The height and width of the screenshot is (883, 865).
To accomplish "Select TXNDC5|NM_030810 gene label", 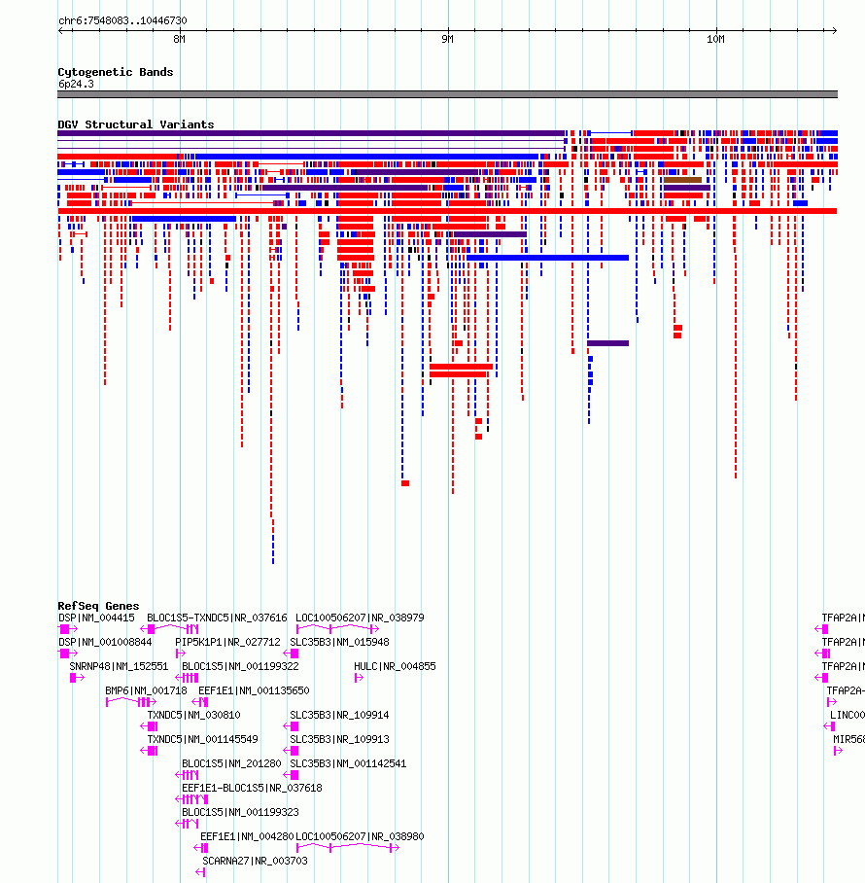I will tap(193, 715).
